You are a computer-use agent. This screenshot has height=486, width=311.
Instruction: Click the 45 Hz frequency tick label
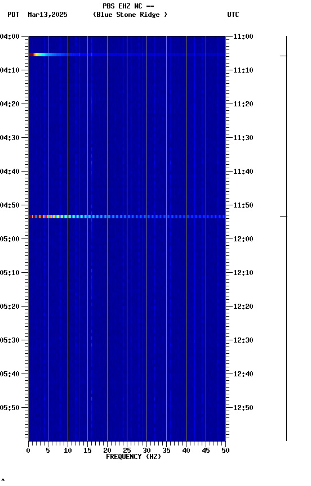pos(206,451)
